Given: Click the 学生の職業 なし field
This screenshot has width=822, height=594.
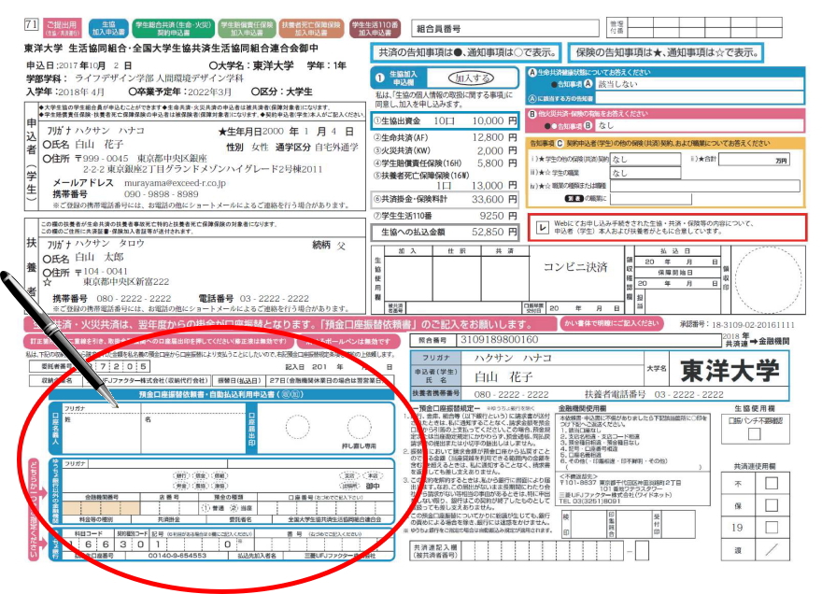Looking at the screenshot, I should pyautogui.click(x=645, y=173).
